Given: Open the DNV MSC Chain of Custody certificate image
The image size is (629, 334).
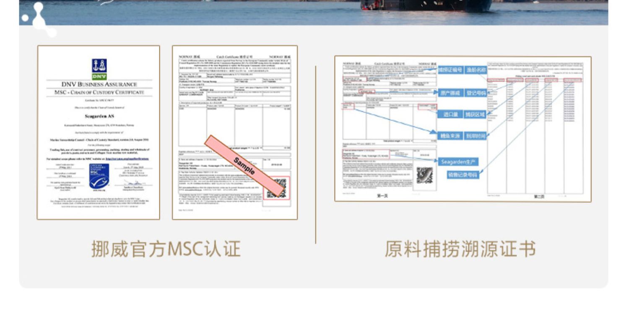Looking at the screenshot, I should click(x=99, y=132).
